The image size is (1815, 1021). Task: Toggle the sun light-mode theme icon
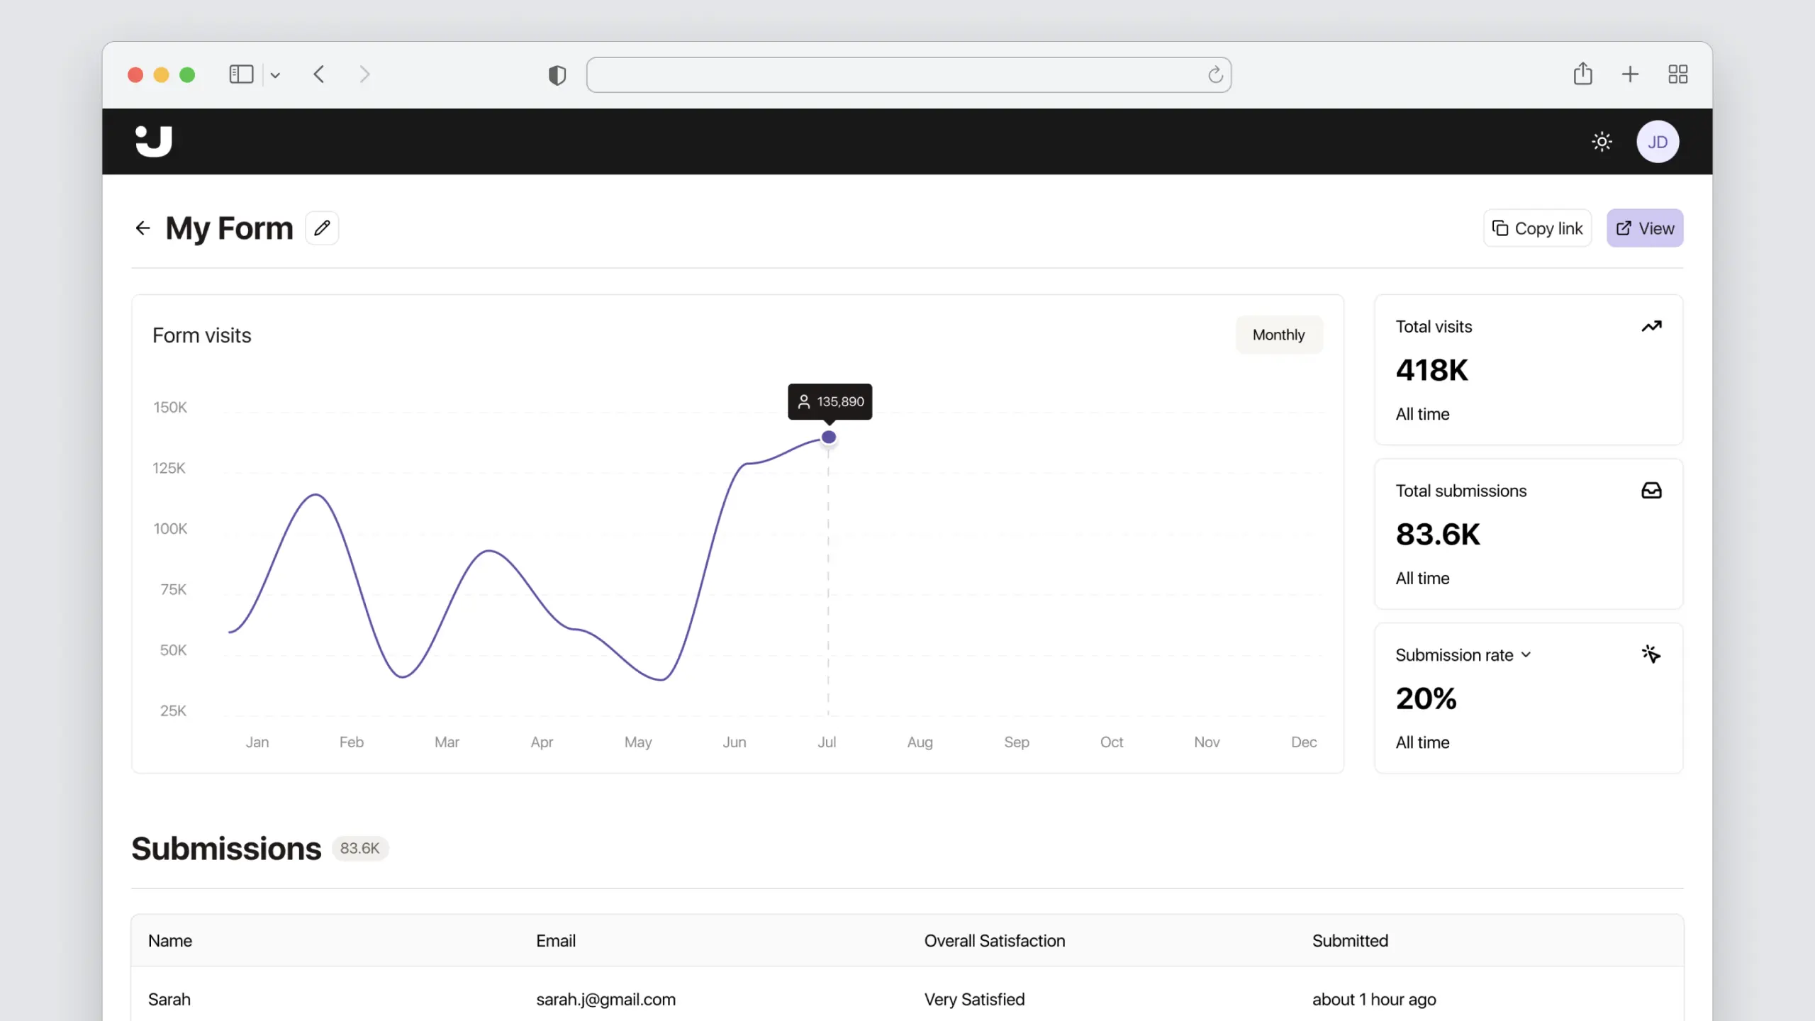point(1602,142)
